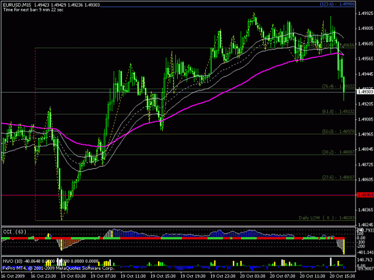The image size is (374, 280).
Task: Click the 148.763 NVO scale value
Action: [365, 260]
